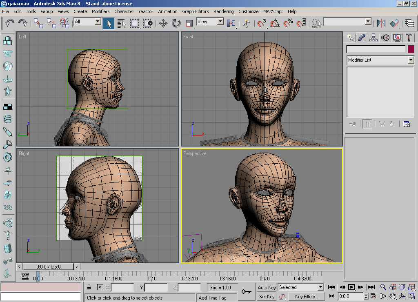Click the Key Filters... button
This screenshot has width=418, height=302.
[x=306, y=297]
